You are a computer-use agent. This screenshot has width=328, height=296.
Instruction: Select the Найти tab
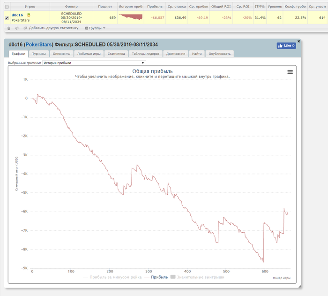[x=197, y=54]
